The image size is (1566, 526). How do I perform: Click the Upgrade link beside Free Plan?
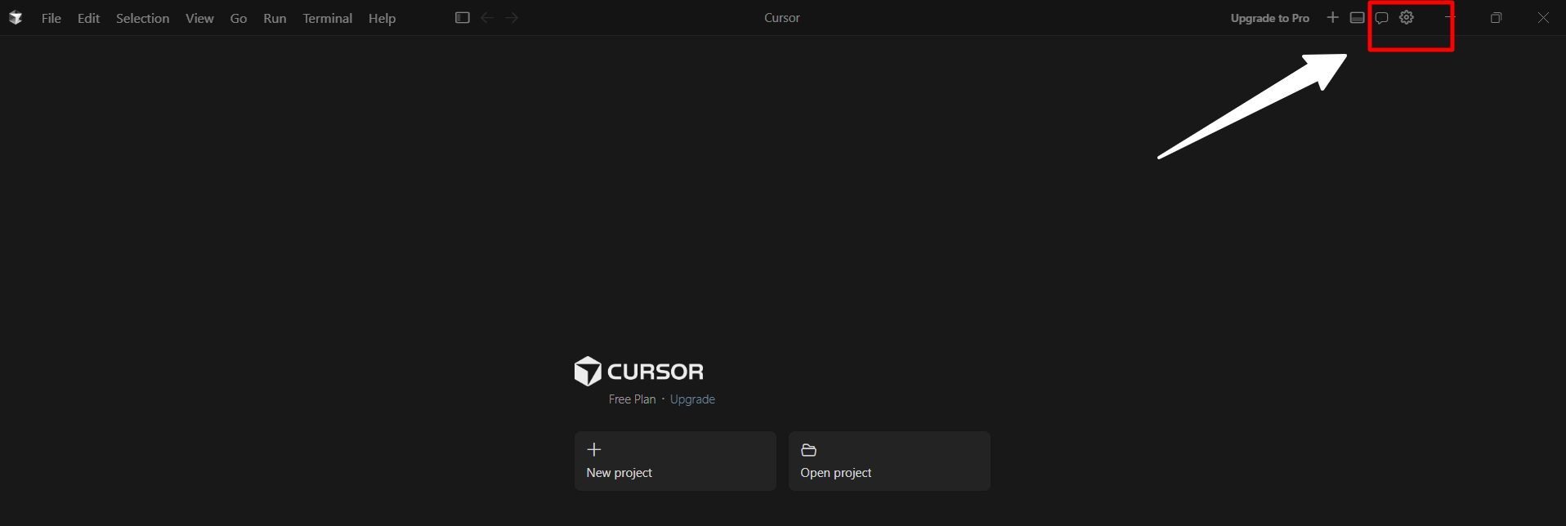click(692, 399)
